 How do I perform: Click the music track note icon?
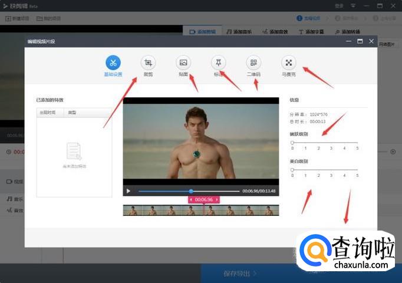click(9, 199)
